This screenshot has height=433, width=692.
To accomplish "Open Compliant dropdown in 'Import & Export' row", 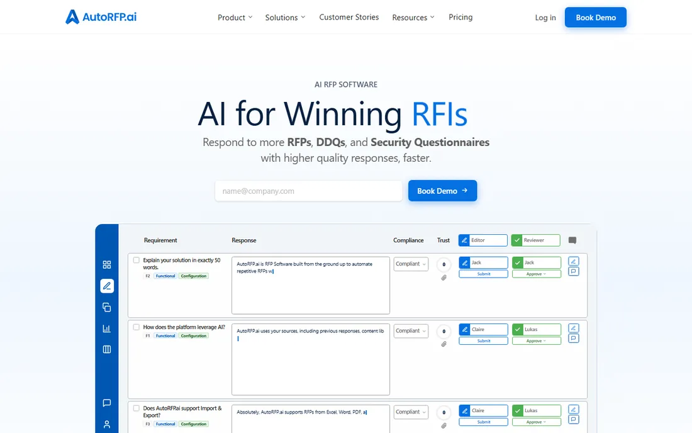I will 411,412.
